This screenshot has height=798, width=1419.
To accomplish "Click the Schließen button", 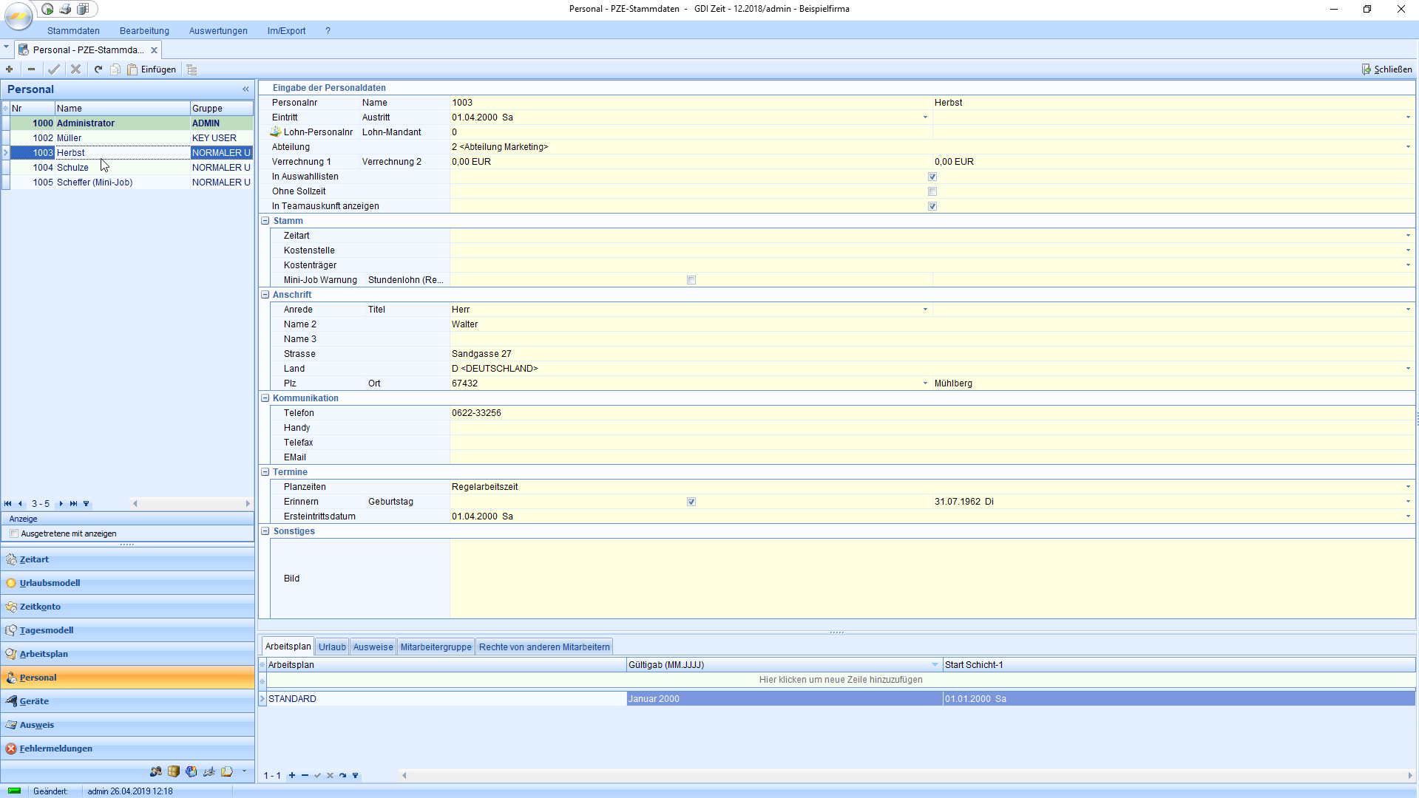I will 1387,69.
